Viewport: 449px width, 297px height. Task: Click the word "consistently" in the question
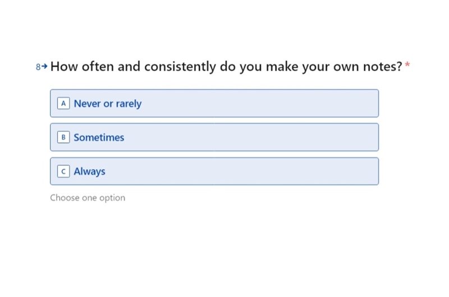point(180,67)
